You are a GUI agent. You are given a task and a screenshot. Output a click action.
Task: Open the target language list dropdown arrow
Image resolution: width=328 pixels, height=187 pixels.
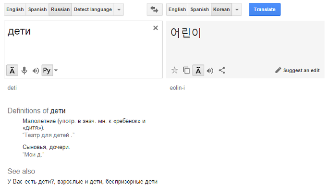click(237, 10)
